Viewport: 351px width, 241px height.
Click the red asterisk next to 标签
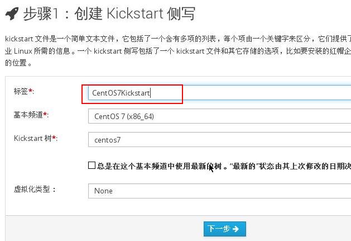(31, 91)
